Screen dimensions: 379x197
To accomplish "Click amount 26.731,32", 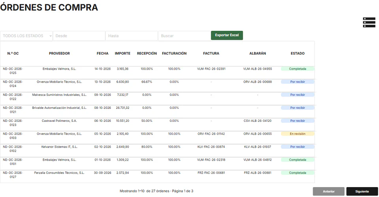I will click(122, 108).
